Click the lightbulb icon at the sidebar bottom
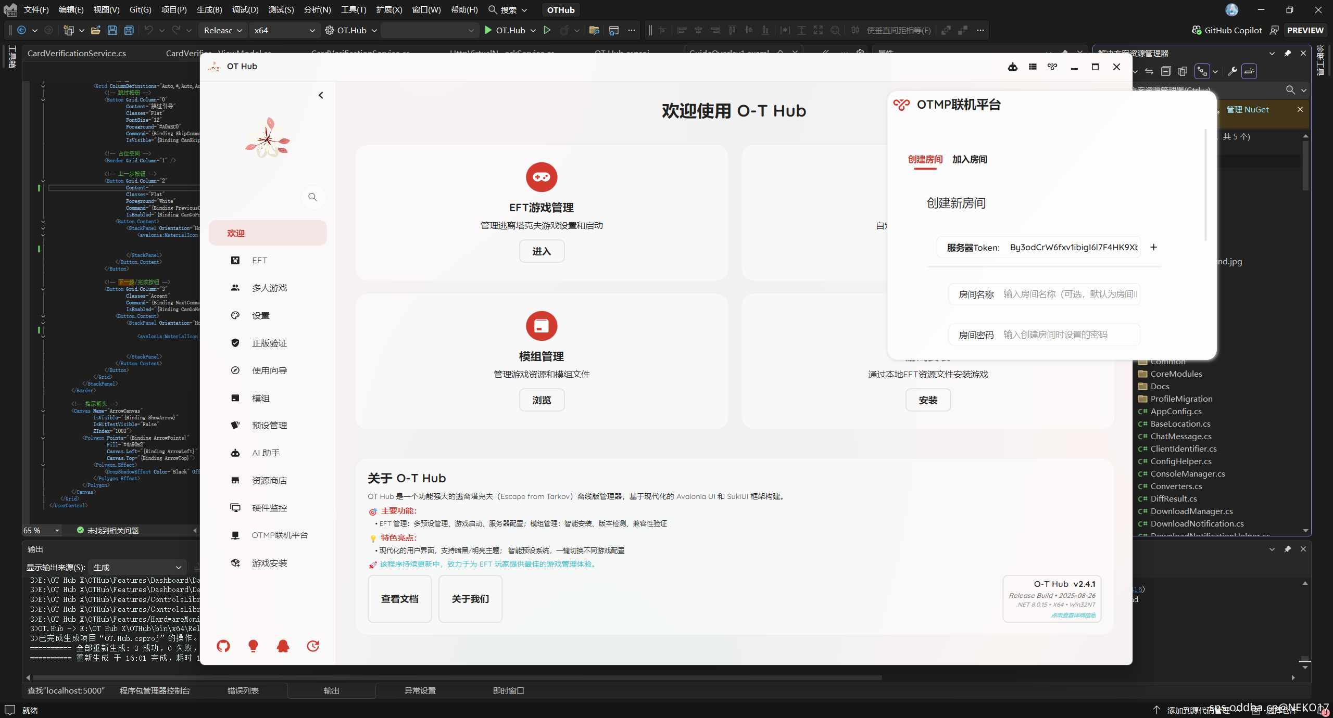Screen dimensions: 1333x718 [253, 646]
